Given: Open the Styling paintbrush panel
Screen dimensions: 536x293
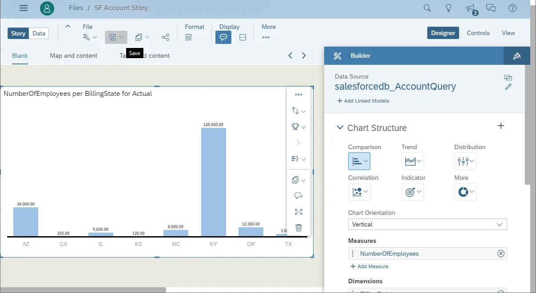Looking at the screenshot, I should [x=516, y=56].
